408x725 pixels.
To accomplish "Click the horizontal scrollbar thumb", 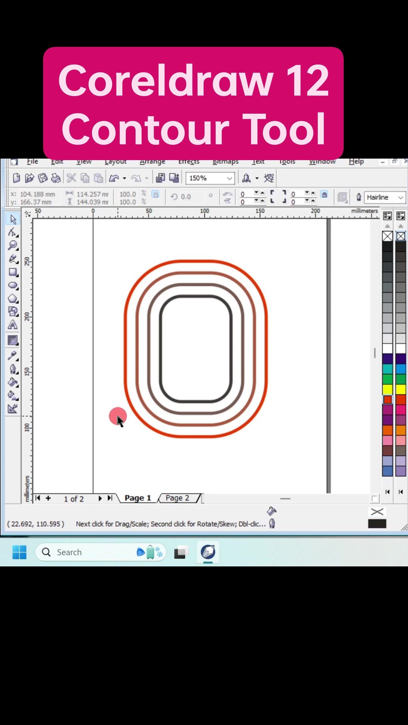I will [285, 498].
